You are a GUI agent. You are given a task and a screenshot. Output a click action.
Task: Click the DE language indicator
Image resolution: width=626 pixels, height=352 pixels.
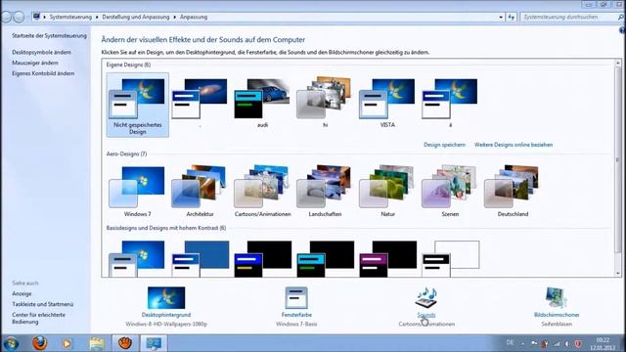coord(510,343)
